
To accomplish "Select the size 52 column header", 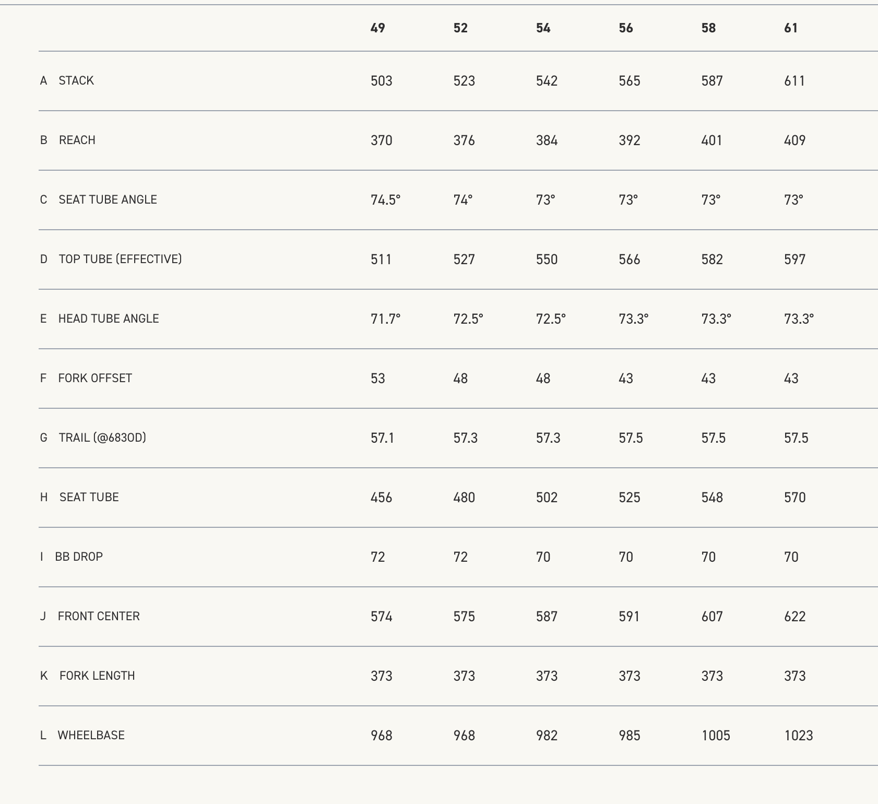I will (460, 28).
